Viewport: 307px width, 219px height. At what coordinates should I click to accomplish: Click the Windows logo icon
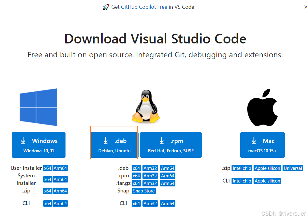pyautogui.click(x=38, y=107)
